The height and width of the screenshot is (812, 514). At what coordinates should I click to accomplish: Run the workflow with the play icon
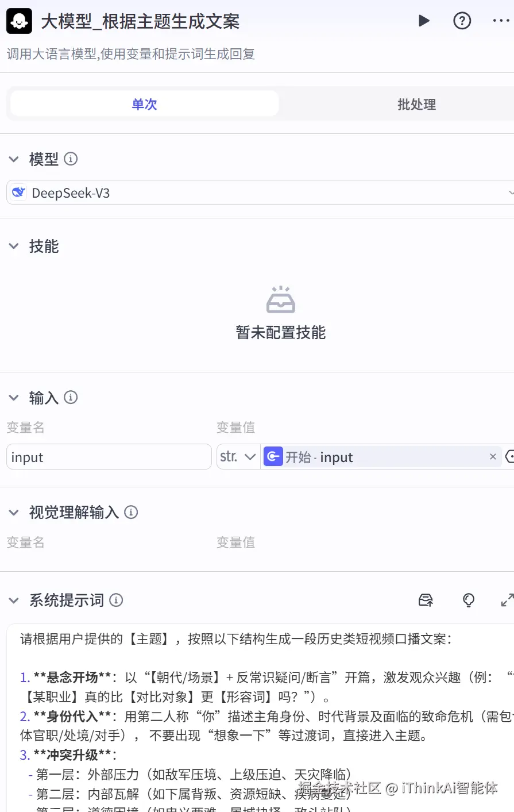point(424,21)
